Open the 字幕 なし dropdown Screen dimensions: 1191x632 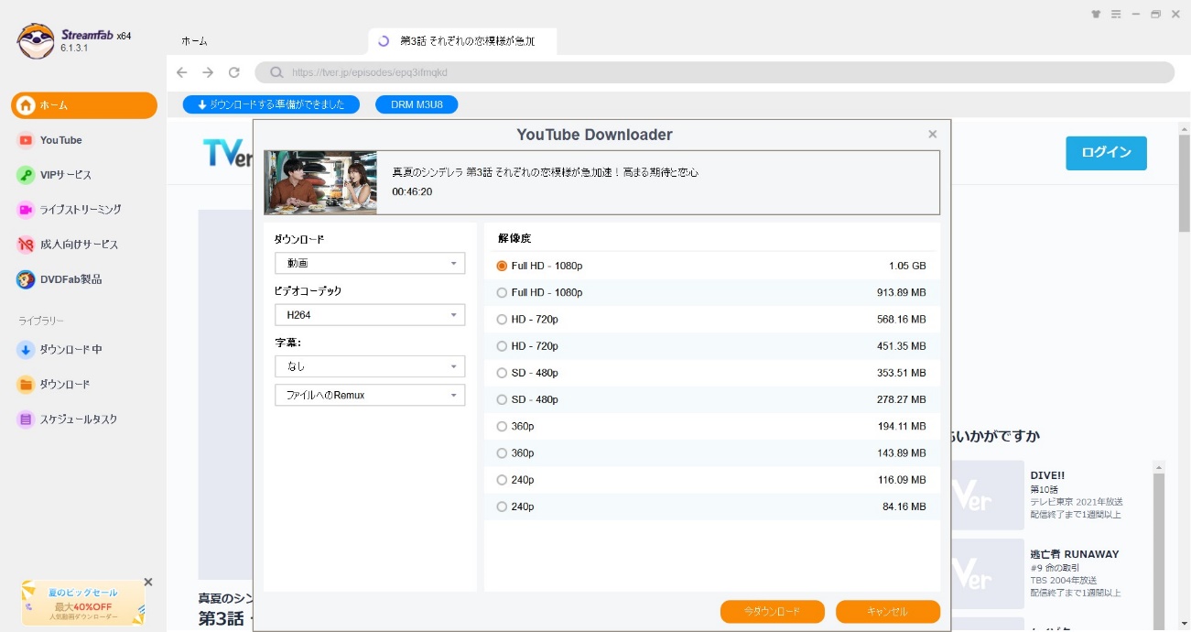[x=370, y=366]
